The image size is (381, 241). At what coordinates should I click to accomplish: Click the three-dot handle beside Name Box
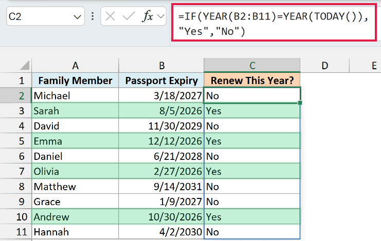[x=93, y=16]
